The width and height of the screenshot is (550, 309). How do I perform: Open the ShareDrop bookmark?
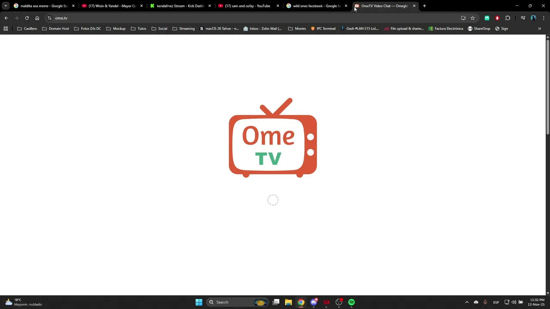[479, 29]
